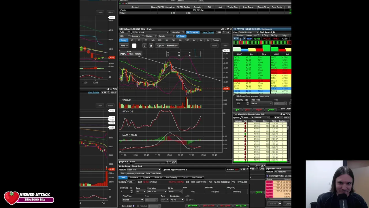This screenshot has width=369, height=208.
Task: Open the 1 Min interval dropdown
Action: point(125,36)
